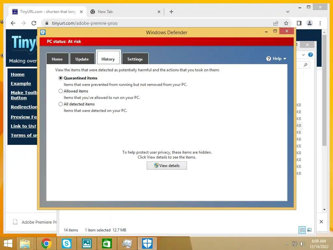Screen dimensions: 333x250
Task: Reload the TinyURL page
Action: (x=34, y=23)
